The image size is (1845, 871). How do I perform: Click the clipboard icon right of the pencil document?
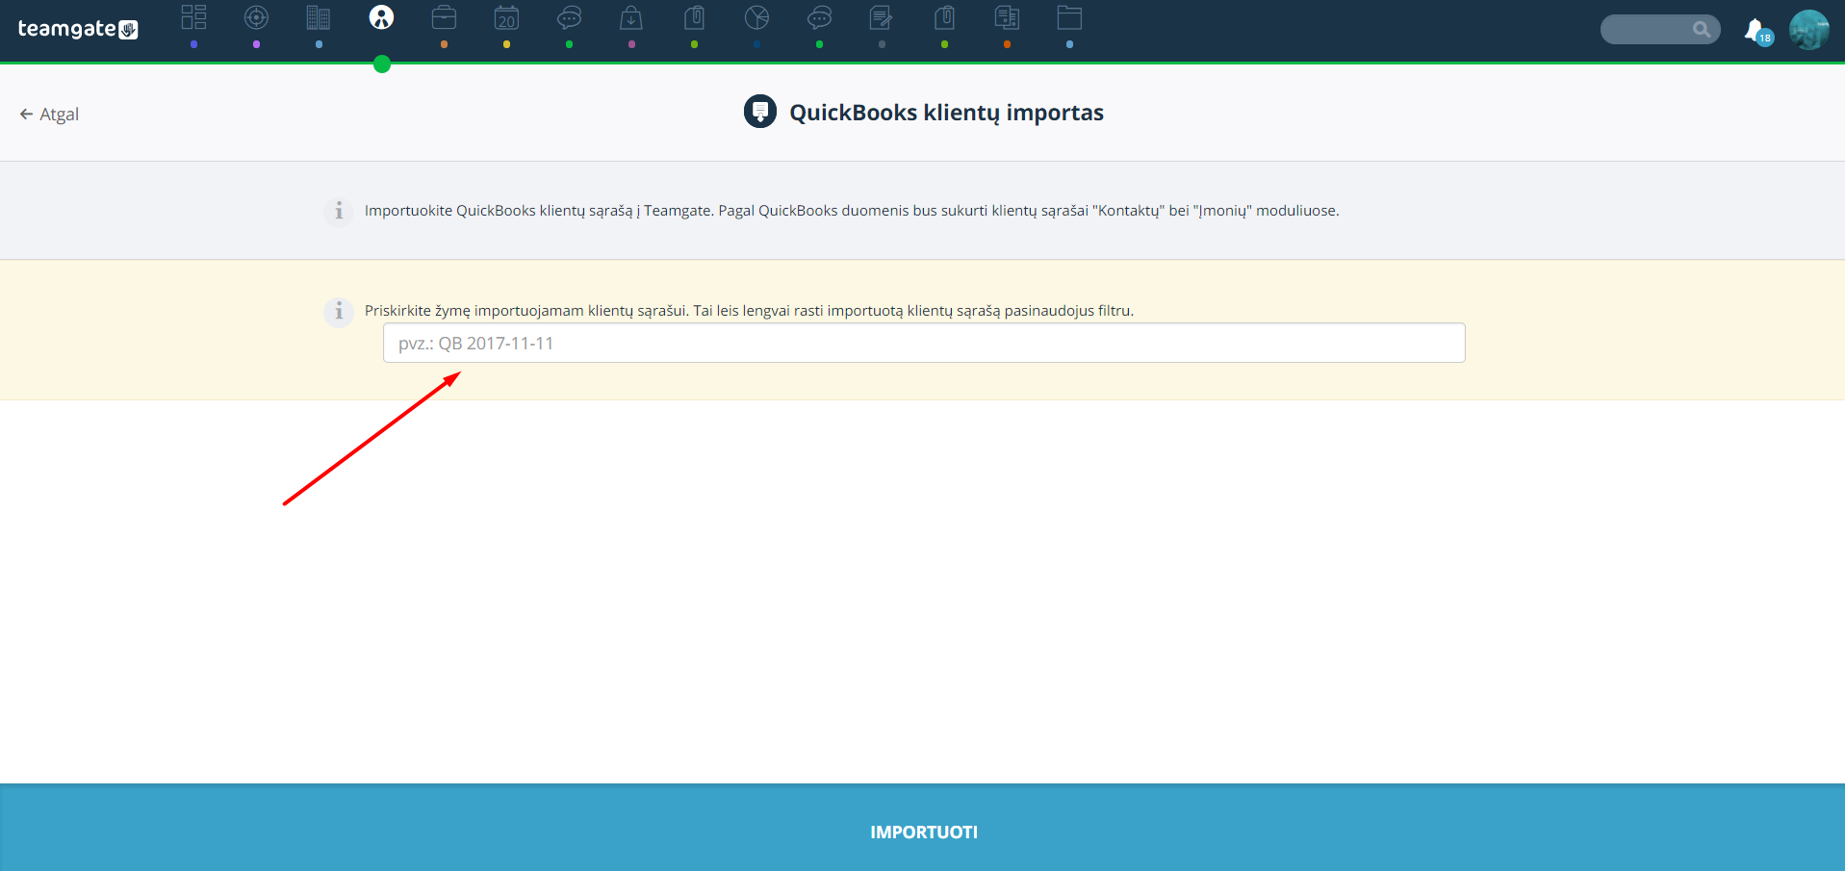pos(944,17)
